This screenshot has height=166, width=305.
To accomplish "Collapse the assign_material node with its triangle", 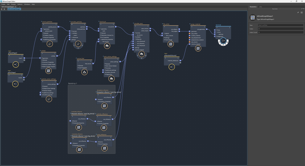I will click(192, 27).
